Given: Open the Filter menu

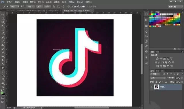Looking at the screenshot, I should (x=57, y=2).
